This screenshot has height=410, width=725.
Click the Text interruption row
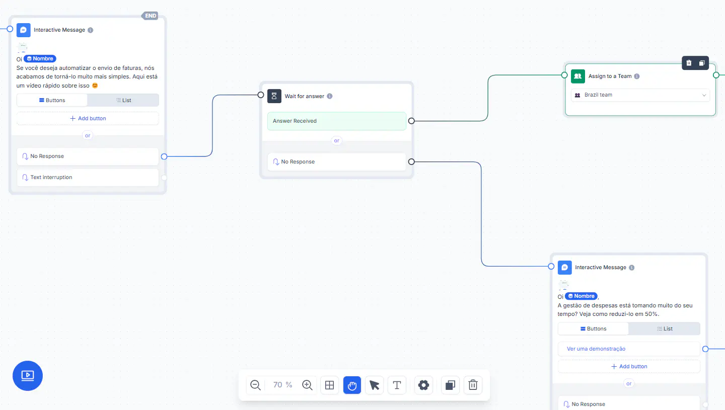[88, 177]
